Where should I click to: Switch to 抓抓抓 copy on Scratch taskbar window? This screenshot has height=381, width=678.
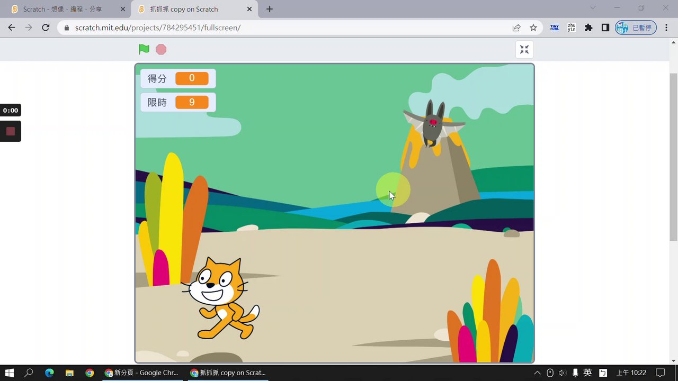[x=228, y=373]
